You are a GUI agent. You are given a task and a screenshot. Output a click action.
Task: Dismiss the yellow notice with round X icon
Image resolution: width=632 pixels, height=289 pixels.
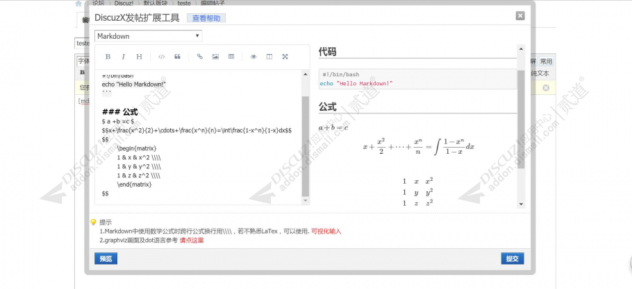[546, 87]
